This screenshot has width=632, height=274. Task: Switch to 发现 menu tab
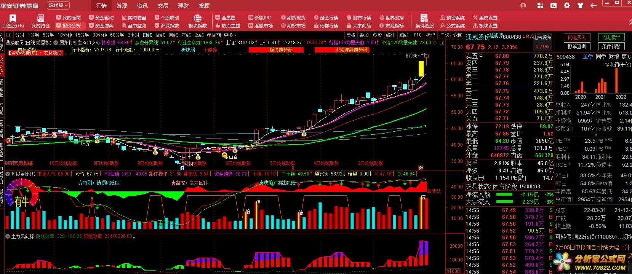(122, 5)
